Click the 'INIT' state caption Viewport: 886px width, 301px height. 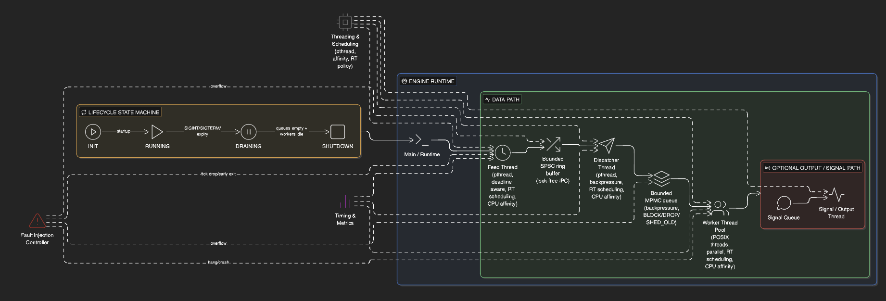(x=93, y=146)
